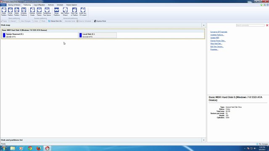Collapse the Disk map panel
Screen dimensions: 269x151
(203, 25)
